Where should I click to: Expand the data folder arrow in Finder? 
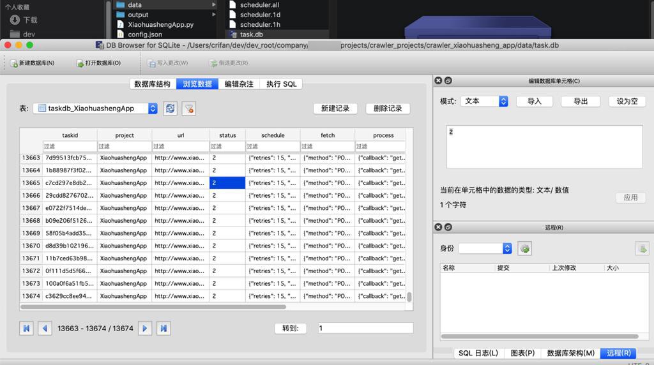pos(213,4)
